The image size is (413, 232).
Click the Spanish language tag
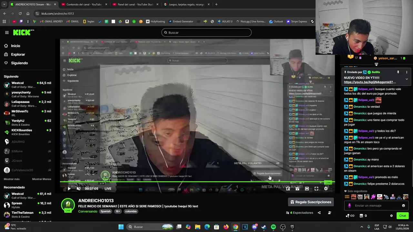tap(106, 211)
